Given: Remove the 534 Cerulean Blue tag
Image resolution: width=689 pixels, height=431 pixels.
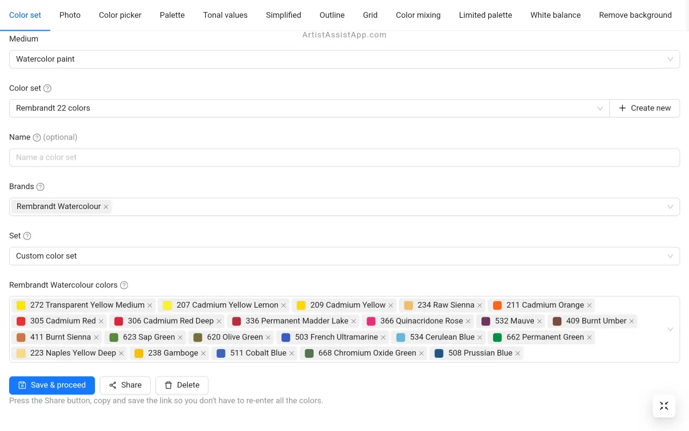Looking at the screenshot, I should pyautogui.click(x=480, y=337).
